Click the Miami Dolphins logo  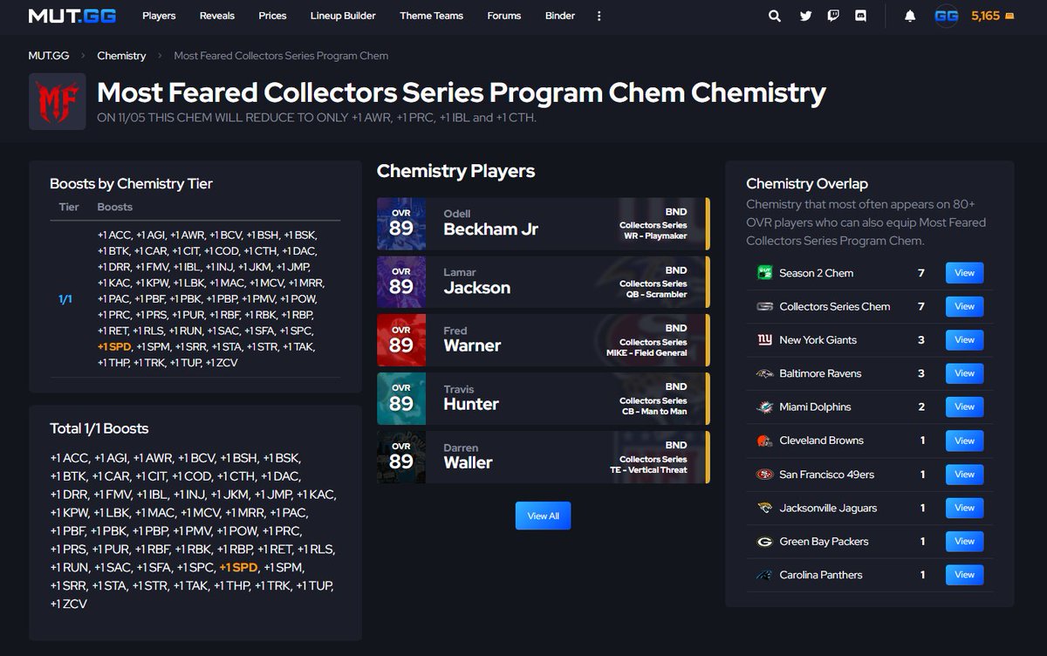[764, 407]
